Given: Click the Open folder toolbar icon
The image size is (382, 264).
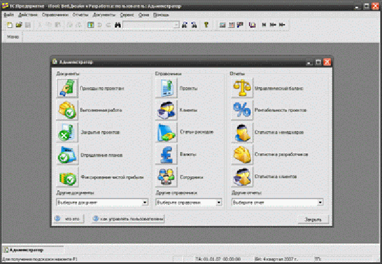Looking at the screenshot, I should [18, 25].
